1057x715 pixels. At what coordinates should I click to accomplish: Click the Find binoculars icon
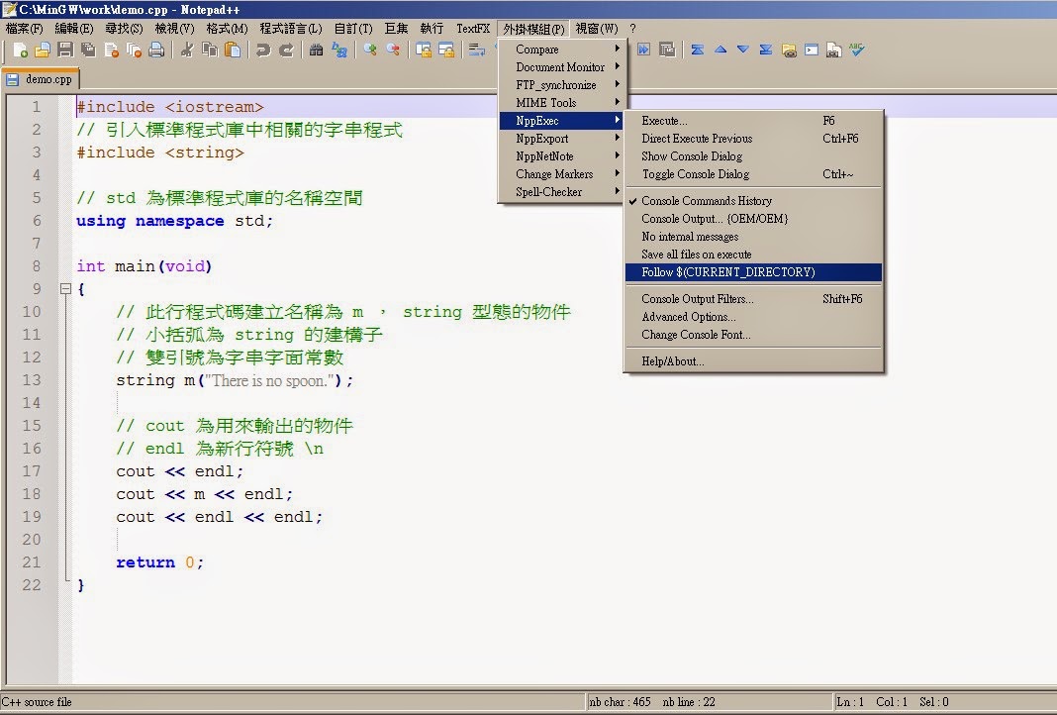point(316,50)
